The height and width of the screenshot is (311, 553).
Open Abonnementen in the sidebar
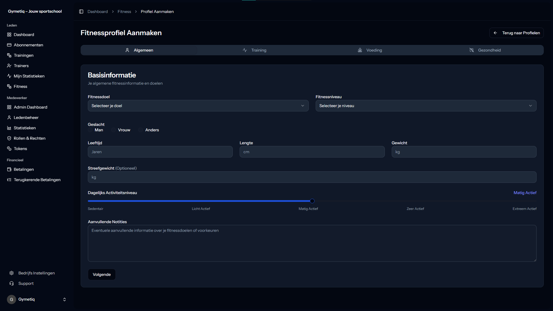coord(37,45)
